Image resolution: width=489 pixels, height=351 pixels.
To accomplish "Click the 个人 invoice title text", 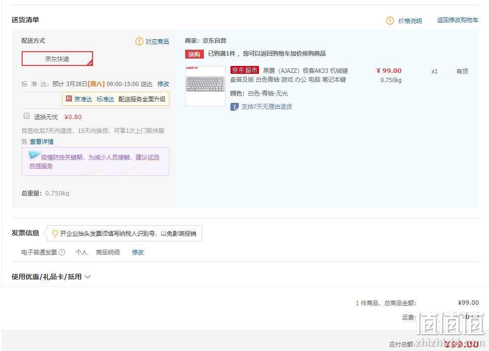I will pyautogui.click(x=81, y=252).
